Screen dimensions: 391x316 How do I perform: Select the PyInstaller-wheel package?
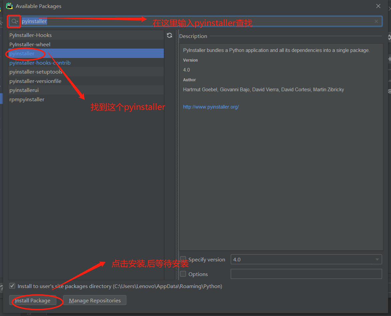[30, 44]
